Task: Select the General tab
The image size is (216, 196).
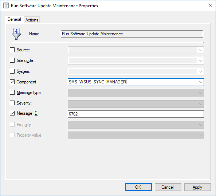Action: (x=14, y=19)
